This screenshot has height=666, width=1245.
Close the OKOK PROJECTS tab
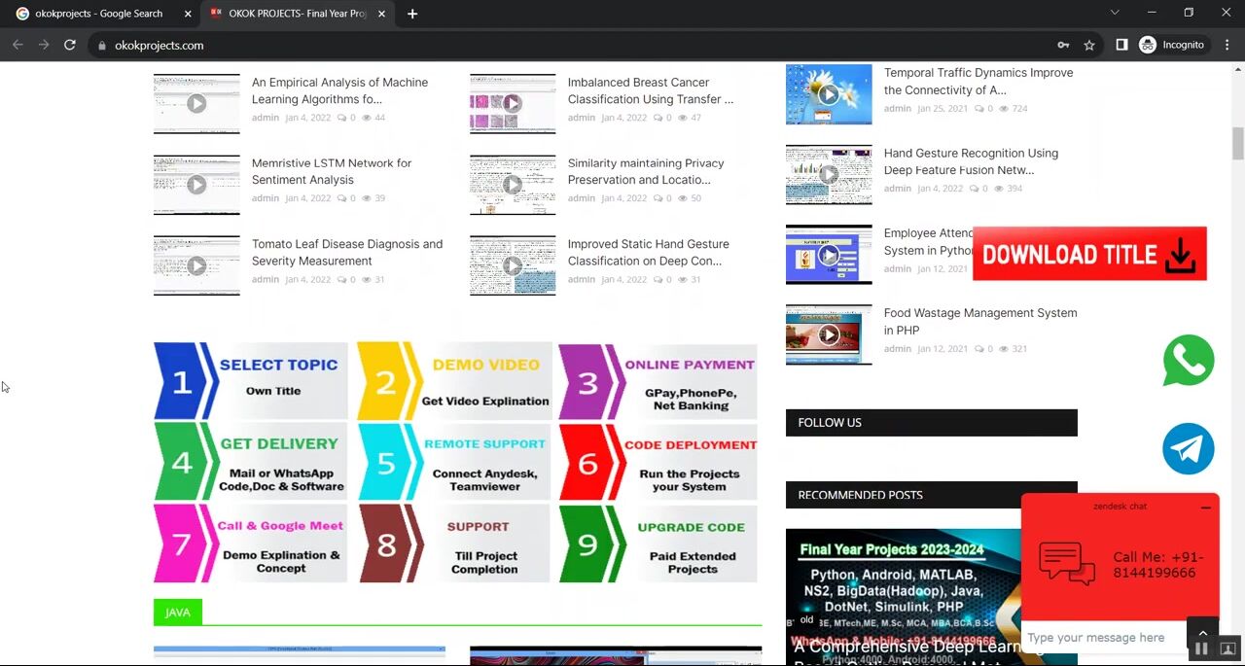point(381,14)
